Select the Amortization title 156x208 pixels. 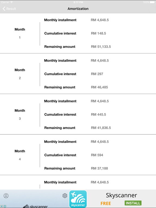78,9
